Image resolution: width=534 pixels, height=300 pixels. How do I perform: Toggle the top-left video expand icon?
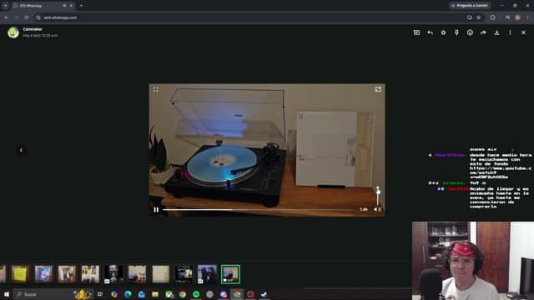(x=156, y=89)
